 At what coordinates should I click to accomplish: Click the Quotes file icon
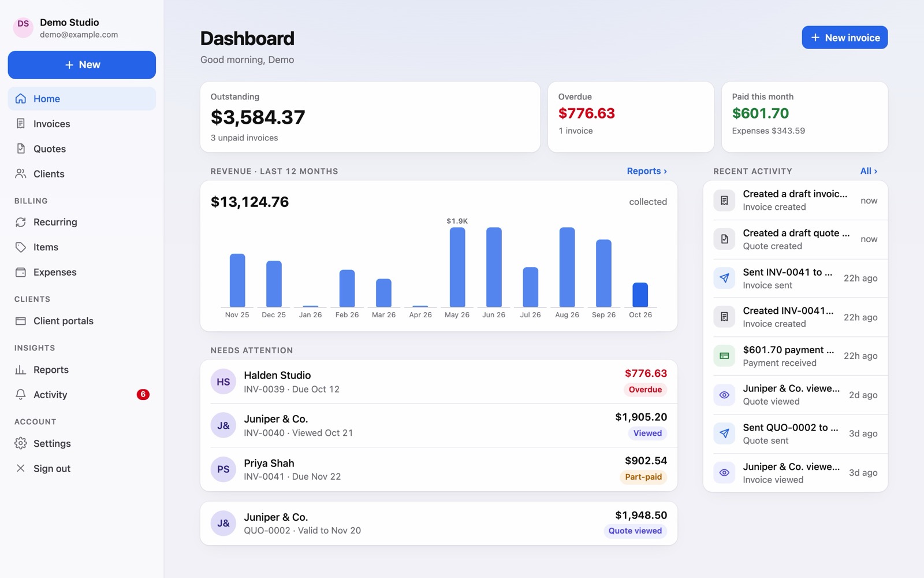pyautogui.click(x=21, y=149)
